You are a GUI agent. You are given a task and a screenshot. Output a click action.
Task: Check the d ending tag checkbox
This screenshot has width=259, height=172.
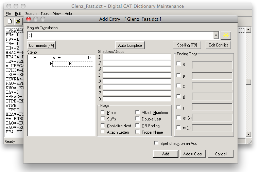click(178, 96)
